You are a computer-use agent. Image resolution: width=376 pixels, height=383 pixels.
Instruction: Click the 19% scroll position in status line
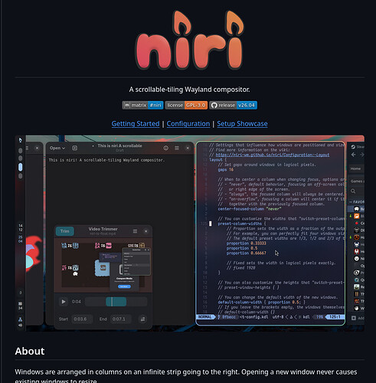320,317
